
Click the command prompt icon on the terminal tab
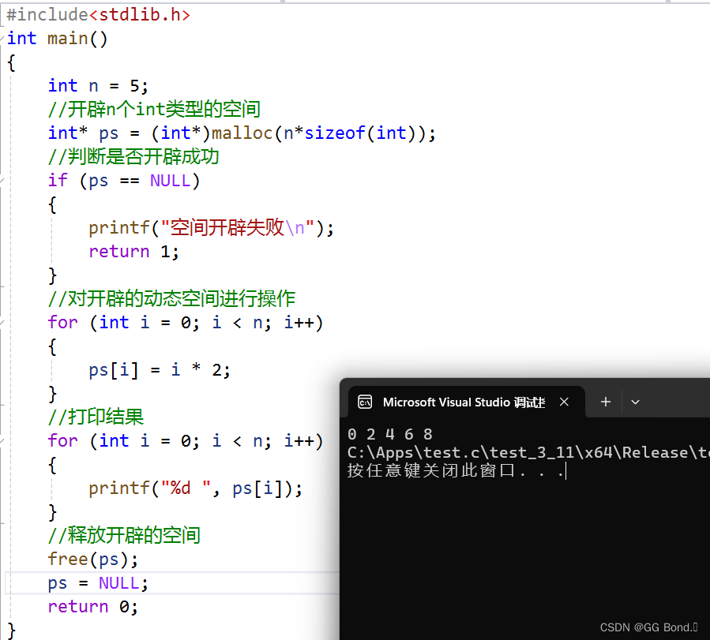click(x=365, y=402)
